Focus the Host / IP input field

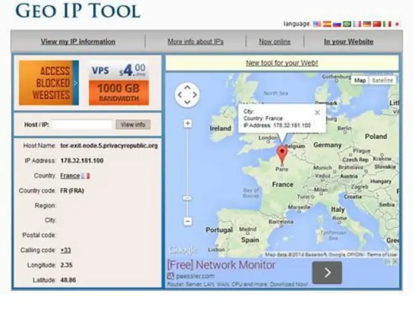82,125
